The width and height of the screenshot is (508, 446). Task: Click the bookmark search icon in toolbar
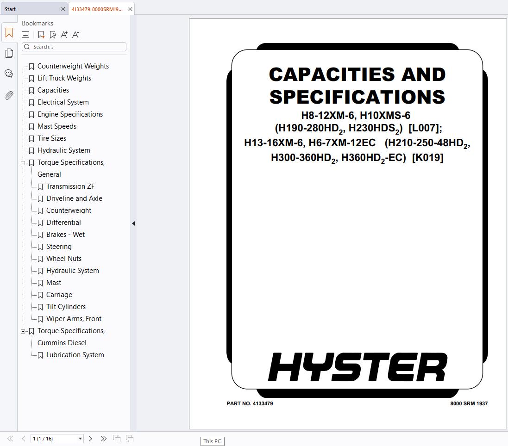coord(53,35)
